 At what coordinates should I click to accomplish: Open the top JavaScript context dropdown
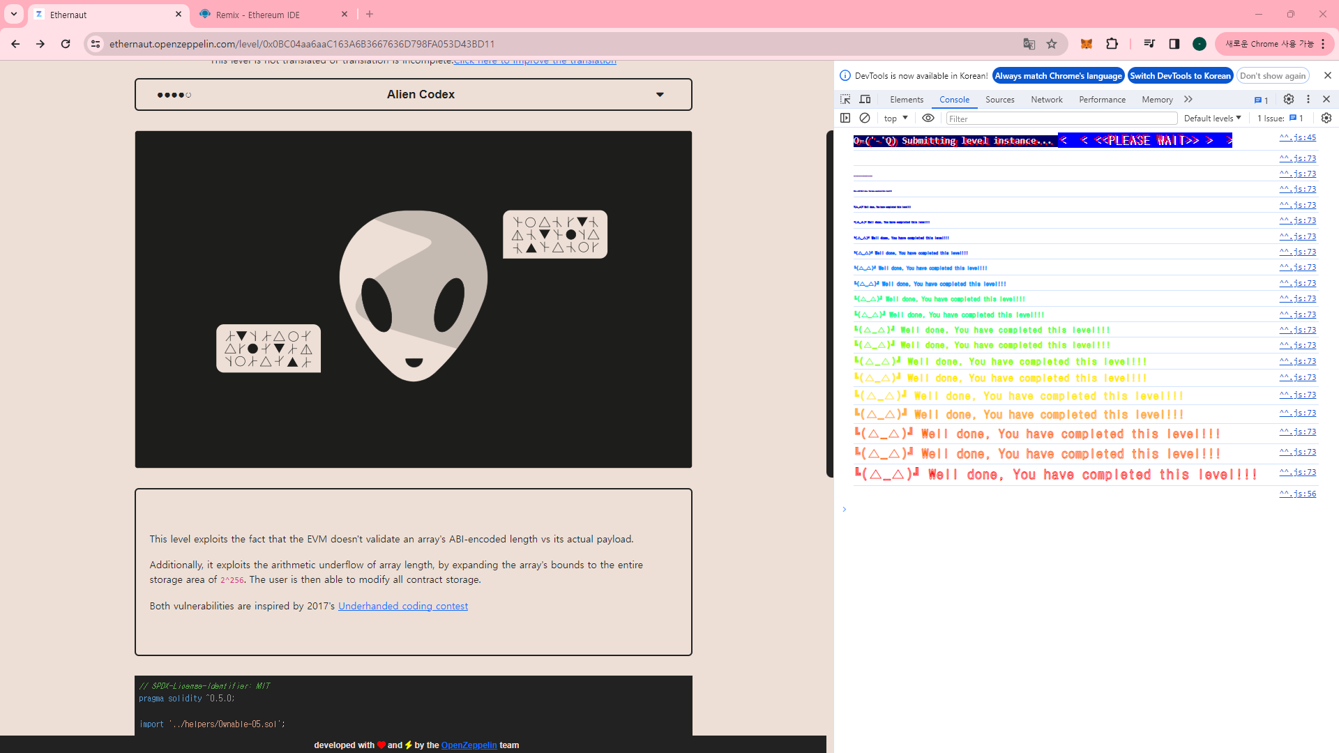pyautogui.click(x=895, y=119)
